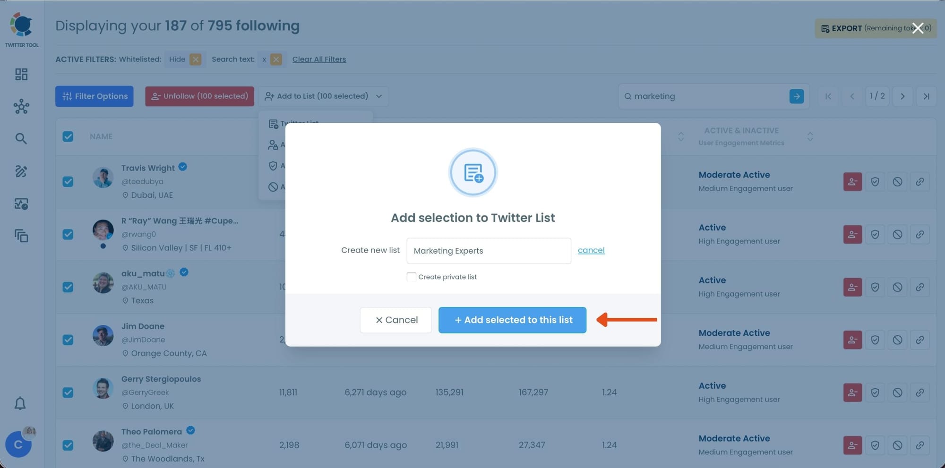Open the ACTIVE & INACTIVE sort chevron

tap(810, 136)
